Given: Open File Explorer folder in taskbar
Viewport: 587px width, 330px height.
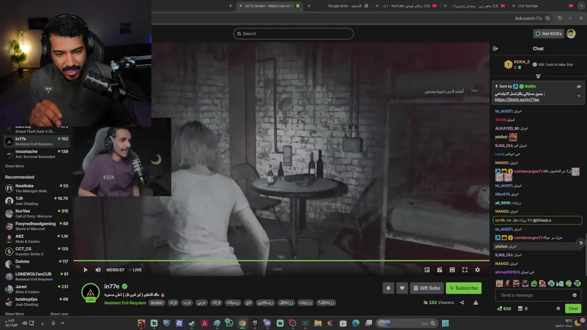Looking at the screenshot, I should pyautogui.click(x=318, y=323).
